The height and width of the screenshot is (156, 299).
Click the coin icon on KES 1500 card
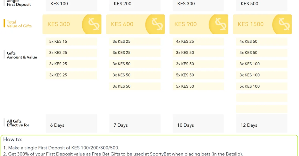(282, 24)
